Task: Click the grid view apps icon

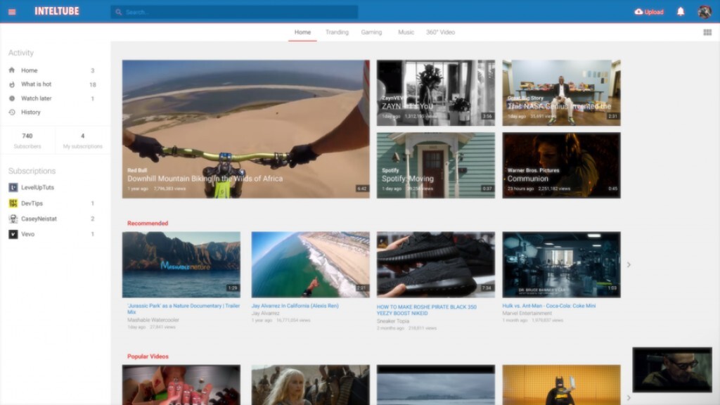Action: (707, 32)
